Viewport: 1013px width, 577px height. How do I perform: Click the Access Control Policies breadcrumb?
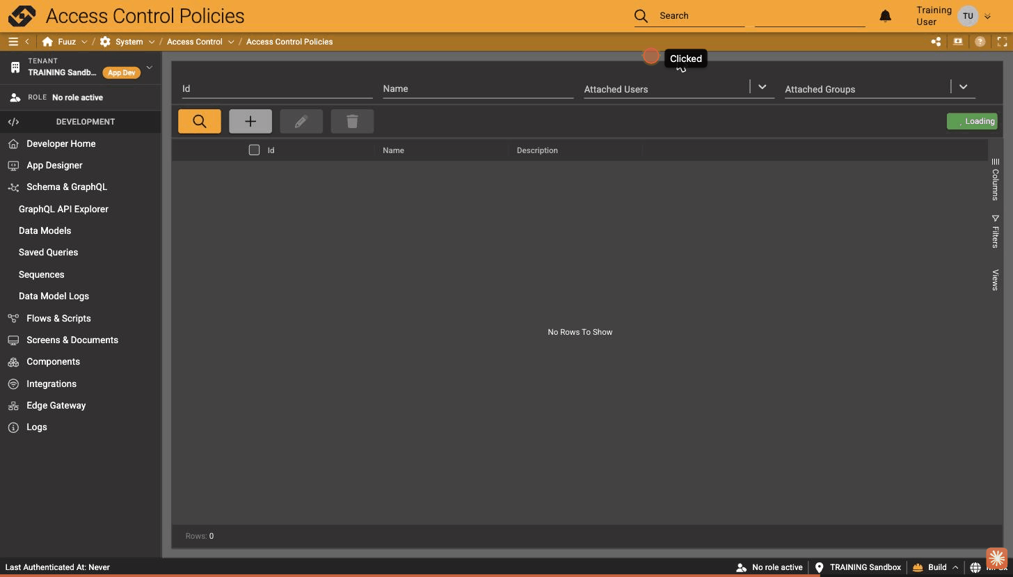(289, 42)
